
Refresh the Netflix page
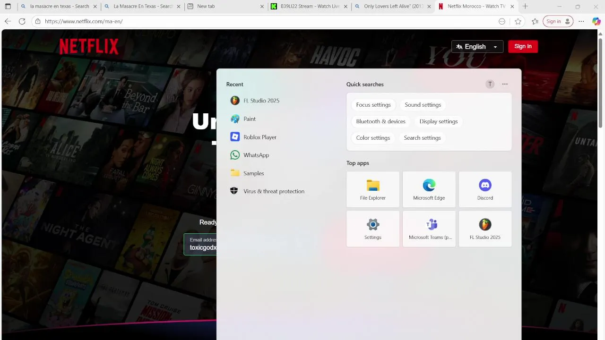[22, 21]
